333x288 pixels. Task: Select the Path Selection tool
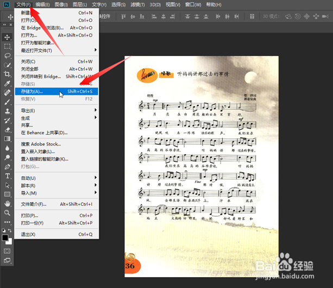point(7,185)
